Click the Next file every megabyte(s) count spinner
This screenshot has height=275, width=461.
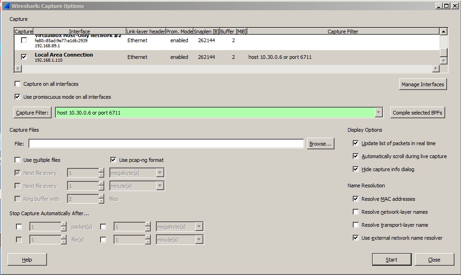pos(86,173)
